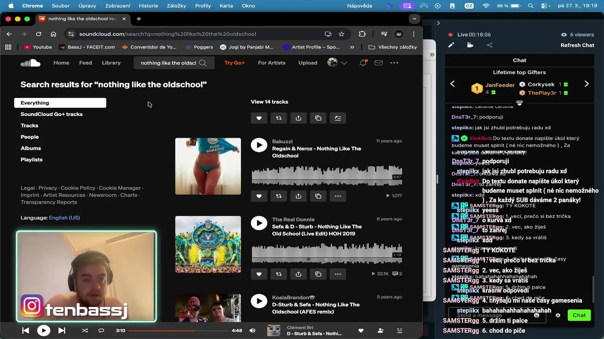Screen dimensions: 604x339
Task: Filter results by Tracks
Action: click(x=29, y=126)
